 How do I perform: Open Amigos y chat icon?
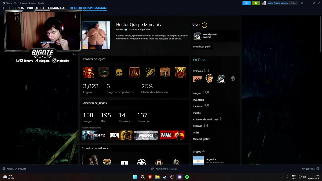pyautogui.click(x=318, y=169)
